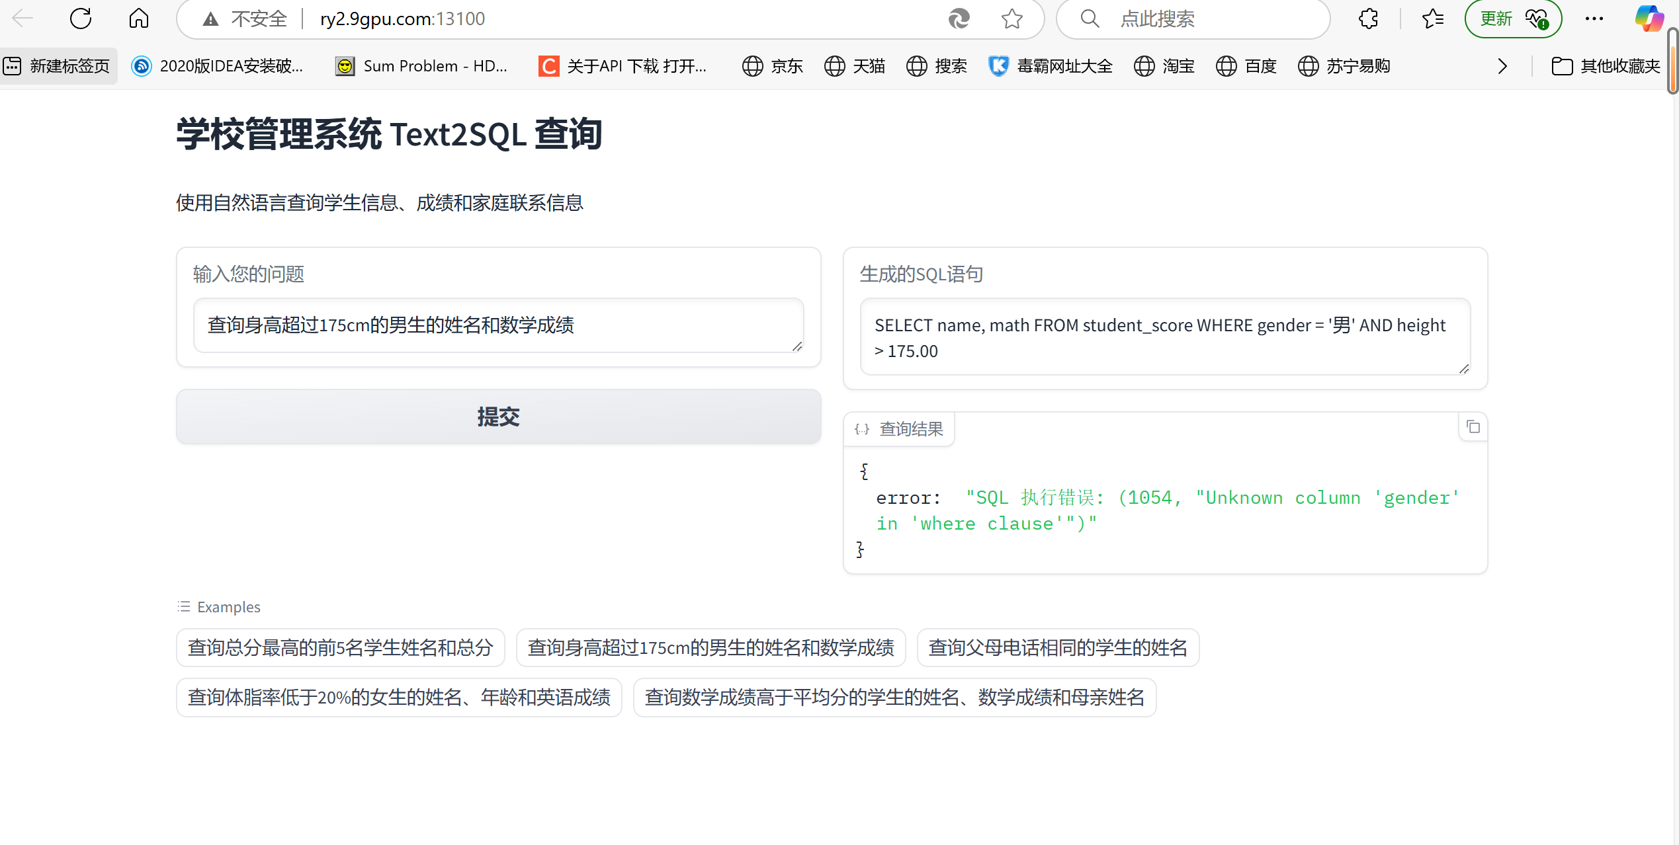Image resolution: width=1679 pixels, height=845 pixels.
Task: Copy the query result JSON via copy icon
Action: coord(1473,427)
